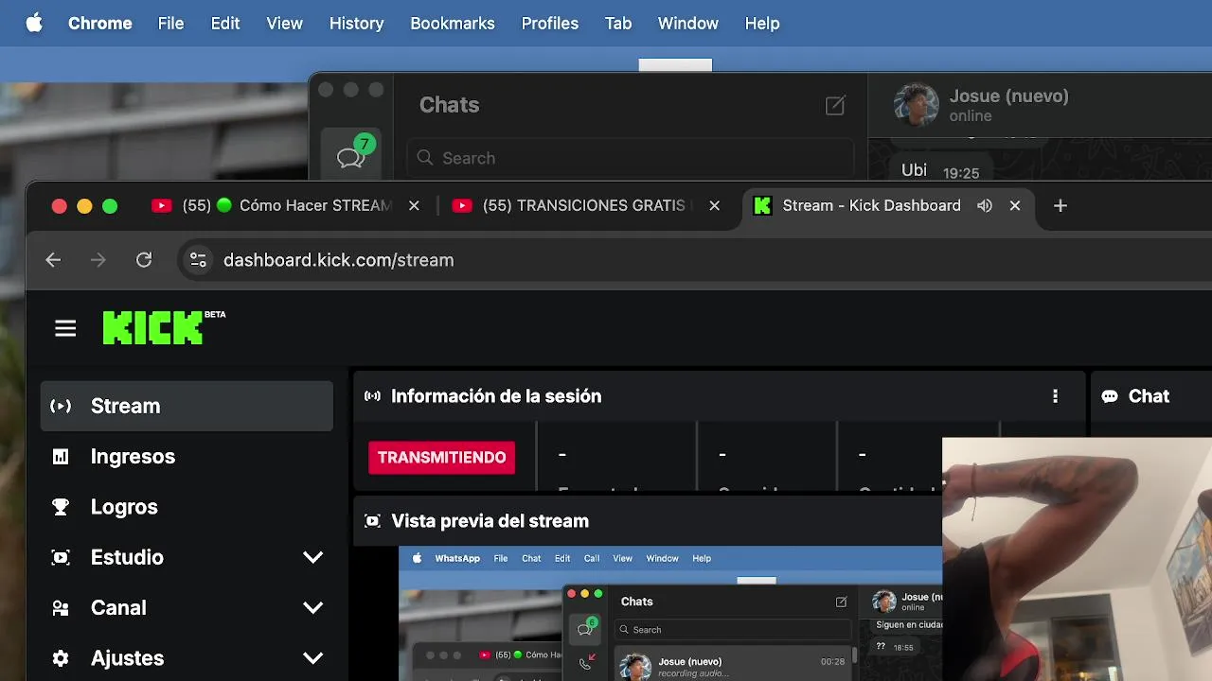1212x681 pixels.
Task: Expand the Ajustes section chevron
Action: click(x=313, y=658)
